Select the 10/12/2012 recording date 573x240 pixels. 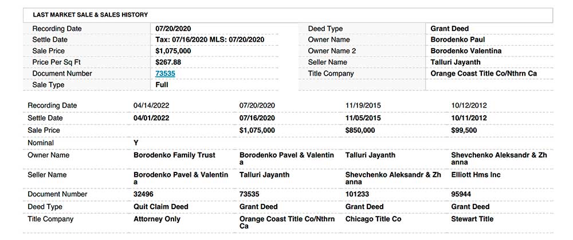point(469,105)
